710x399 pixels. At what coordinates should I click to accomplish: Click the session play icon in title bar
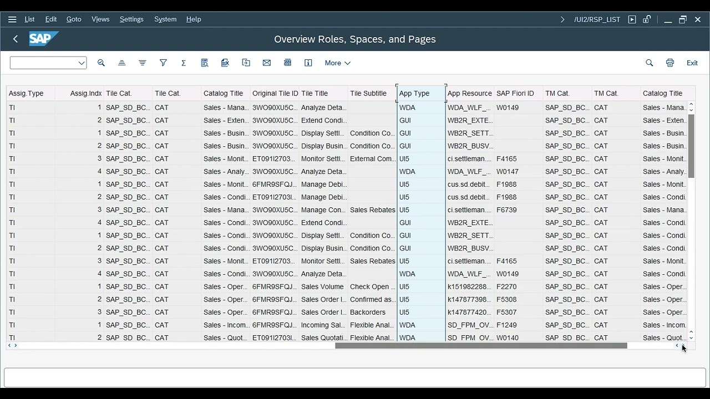click(x=632, y=19)
